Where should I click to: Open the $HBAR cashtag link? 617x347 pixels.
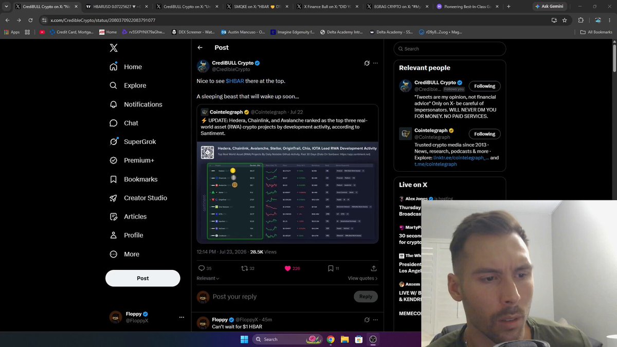tap(235, 81)
